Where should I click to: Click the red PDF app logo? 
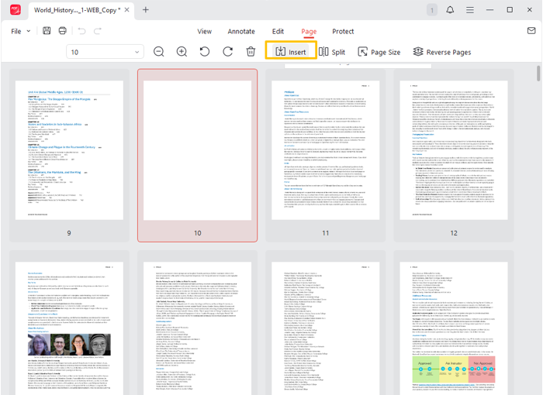click(16, 10)
